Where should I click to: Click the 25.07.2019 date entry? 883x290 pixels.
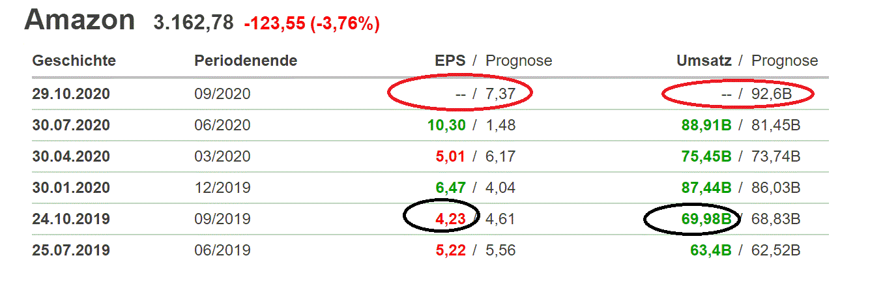71,250
